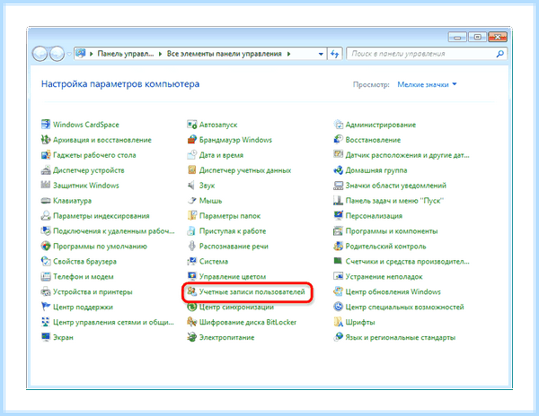
Task: Open Программы и компоненты link
Action: pos(392,230)
